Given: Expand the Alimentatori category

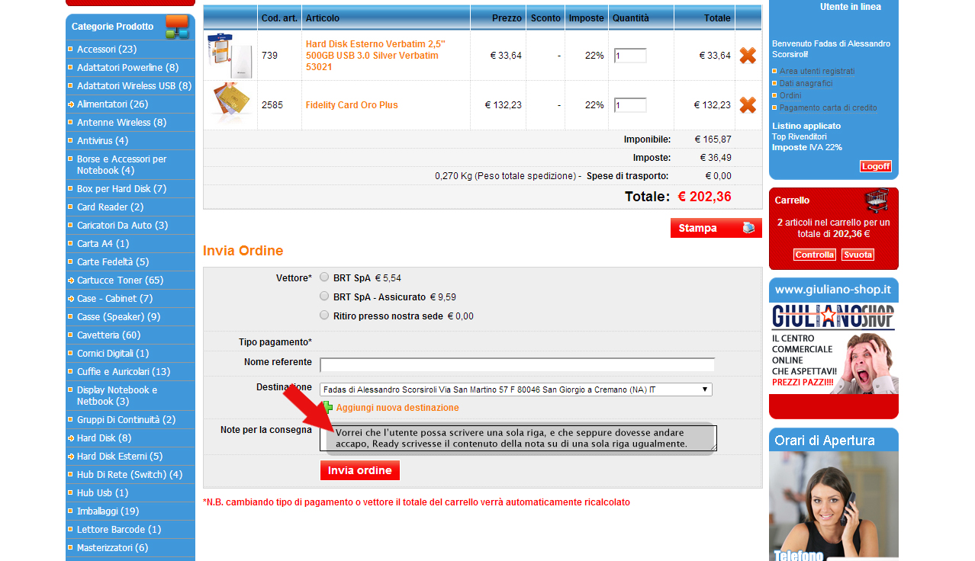Looking at the screenshot, I should tap(112, 104).
